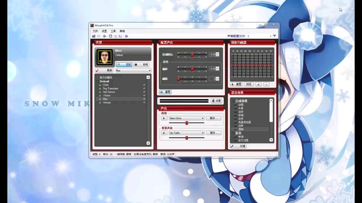Image resolution: width=362 pixels, height=203 pixels.
Task: Select the I Robot voice
Action: [x=107, y=95]
